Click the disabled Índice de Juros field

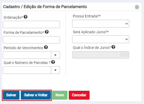101,55
